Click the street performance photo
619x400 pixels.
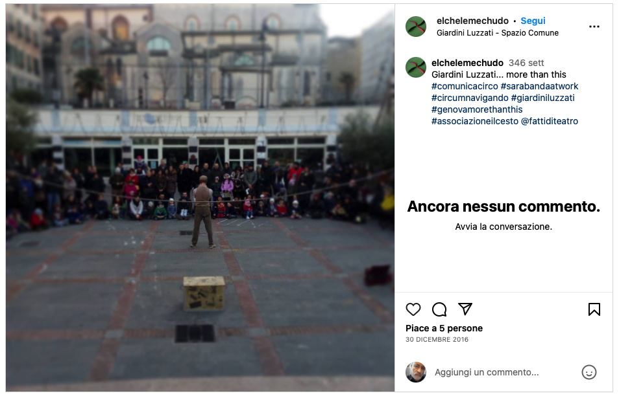pos(200,197)
